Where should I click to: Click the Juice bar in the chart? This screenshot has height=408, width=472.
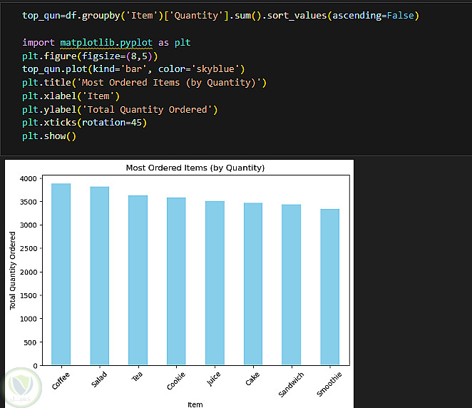215,283
